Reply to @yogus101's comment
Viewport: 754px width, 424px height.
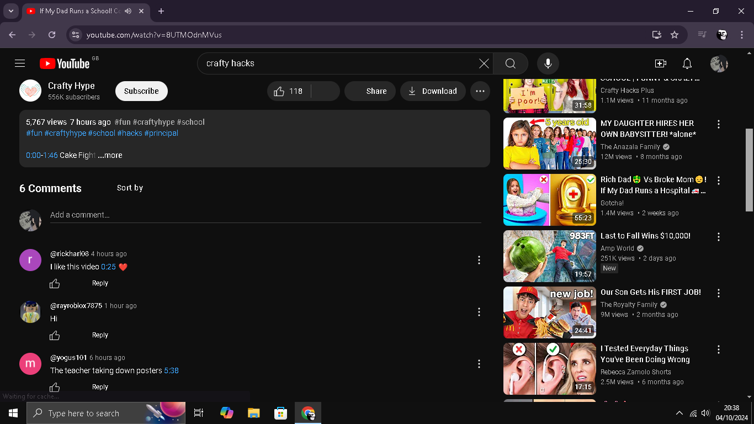coord(100,387)
